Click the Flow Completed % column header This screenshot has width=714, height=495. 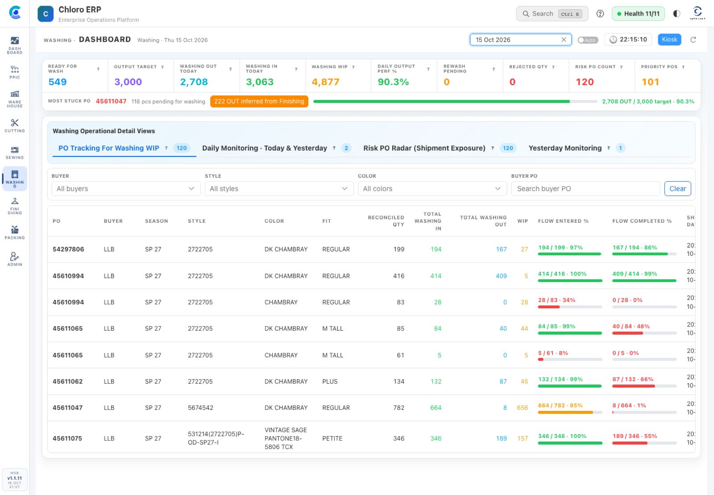coord(642,221)
